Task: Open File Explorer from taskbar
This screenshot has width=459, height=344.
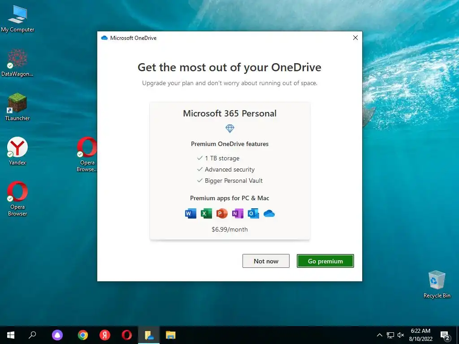Action: coord(171,335)
